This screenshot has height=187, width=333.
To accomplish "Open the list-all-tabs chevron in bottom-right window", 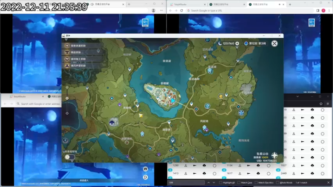I will coord(298,96).
